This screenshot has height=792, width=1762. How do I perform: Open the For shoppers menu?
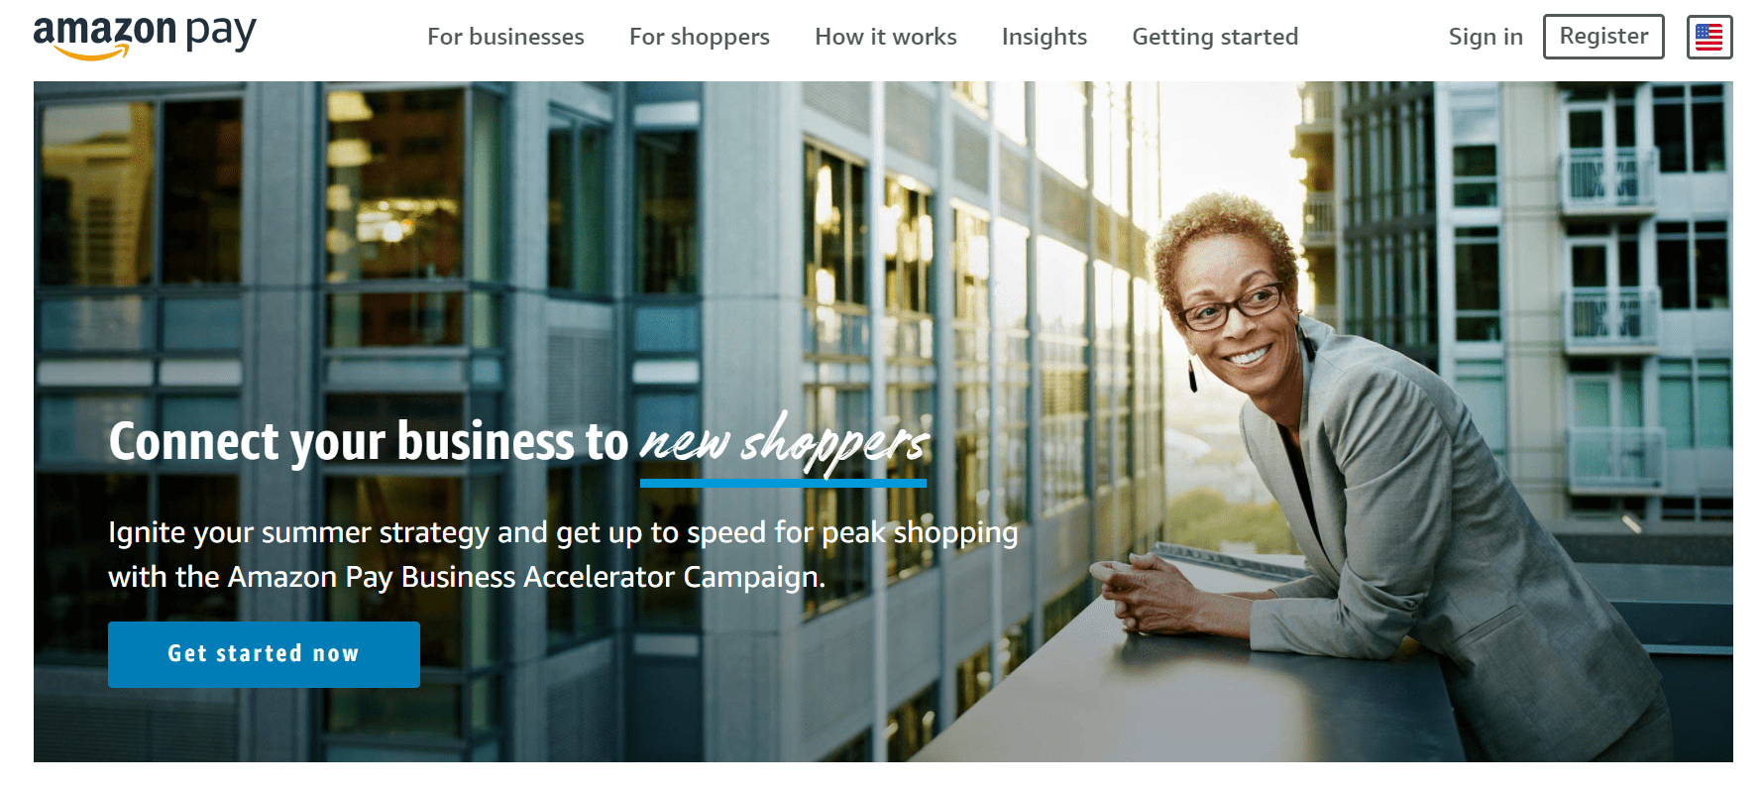(700, 37)
